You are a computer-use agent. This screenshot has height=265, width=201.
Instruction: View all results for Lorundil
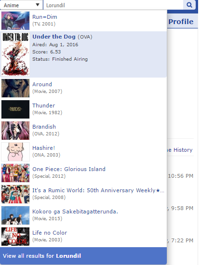point(83,256)
